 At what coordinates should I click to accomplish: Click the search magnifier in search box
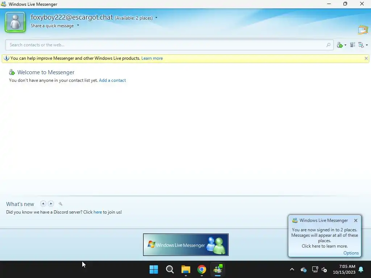pyautogui.click(x=328, y=45)
